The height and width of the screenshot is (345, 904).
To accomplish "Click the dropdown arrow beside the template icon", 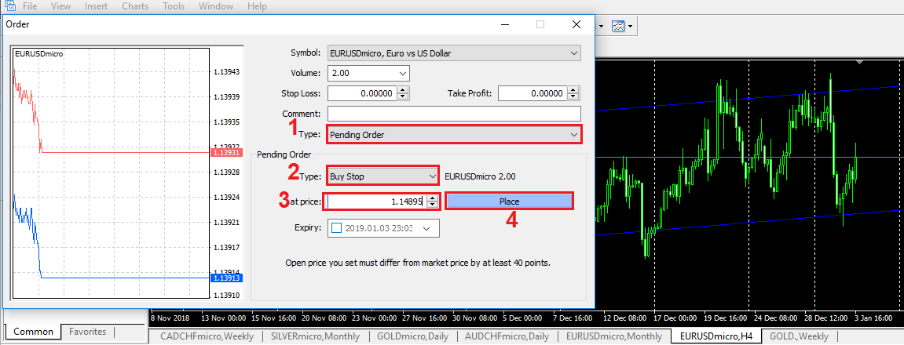I will [x=631, y=26].
